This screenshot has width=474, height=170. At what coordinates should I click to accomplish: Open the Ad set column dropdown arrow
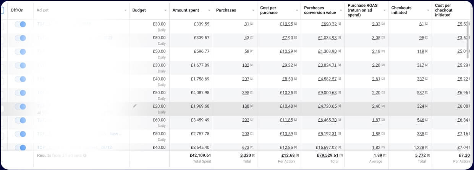pos(126,10)
